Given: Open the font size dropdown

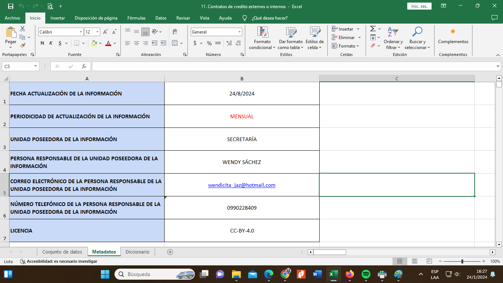Looking at the screenshot, I should pyautogui.click(x=97, y=32).
